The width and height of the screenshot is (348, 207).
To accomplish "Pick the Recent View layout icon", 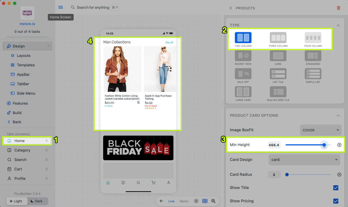I will tap(243, 56).
